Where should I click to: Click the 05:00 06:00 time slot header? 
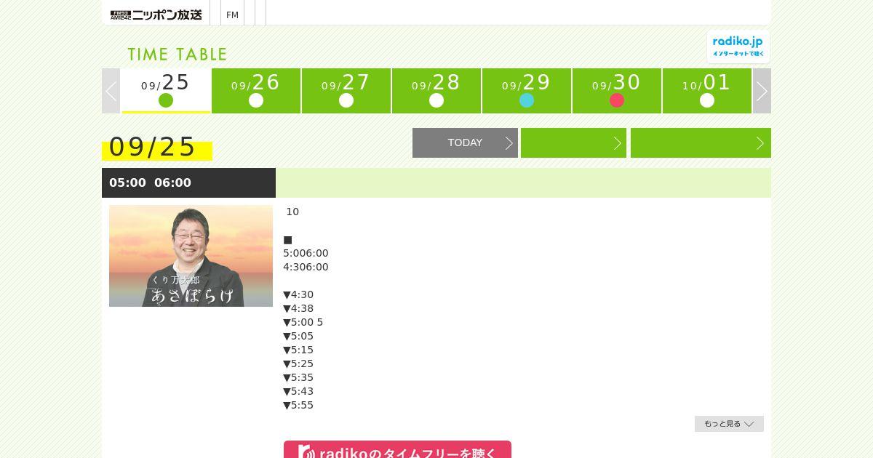pos(188,182)
